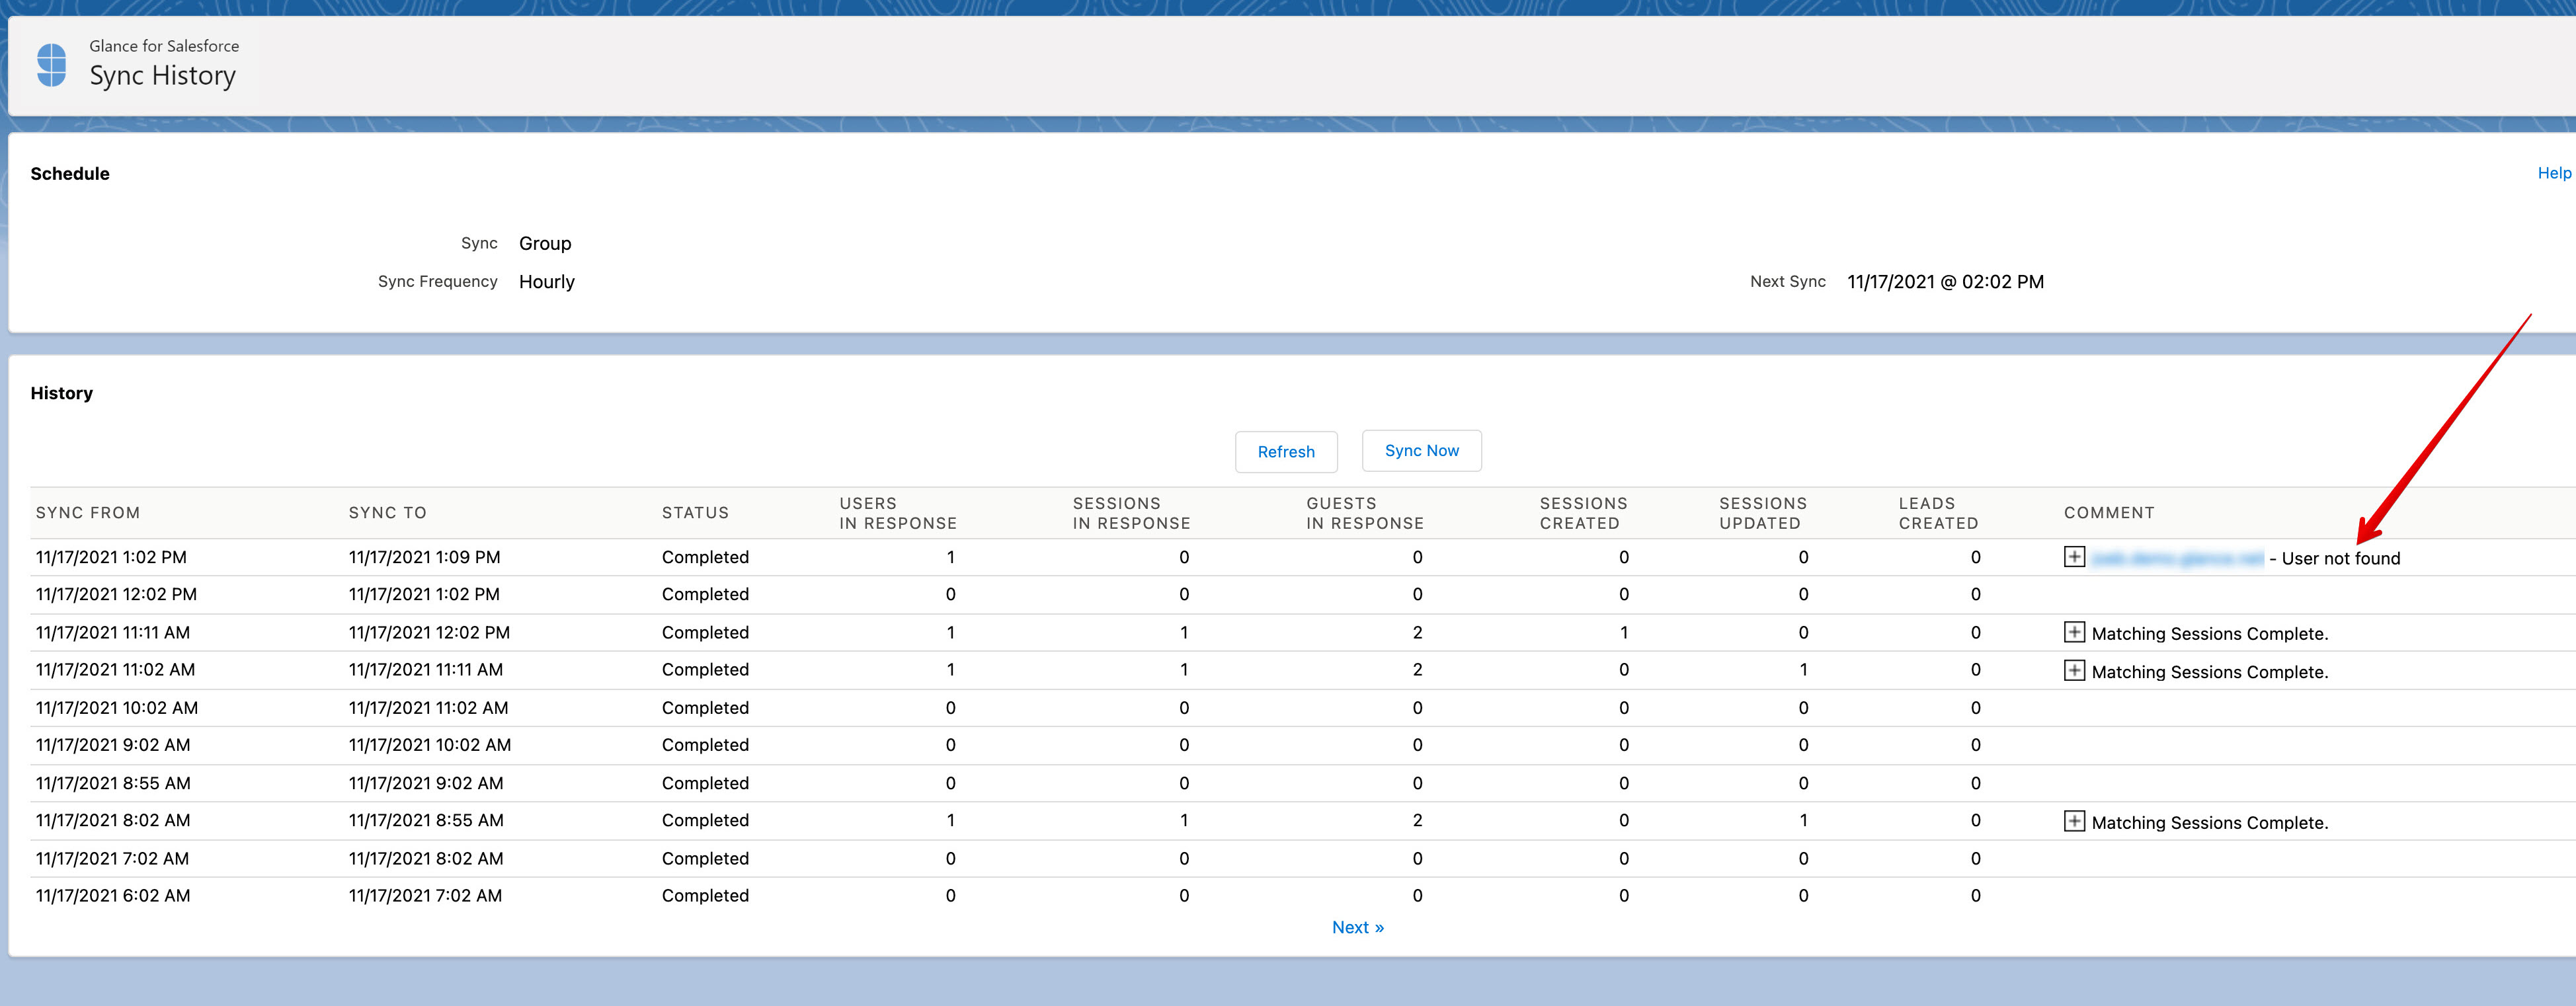Click the Sessions Created column header
The width and height of the screenshot is (2576, 1006).
tap(1583, 513)
